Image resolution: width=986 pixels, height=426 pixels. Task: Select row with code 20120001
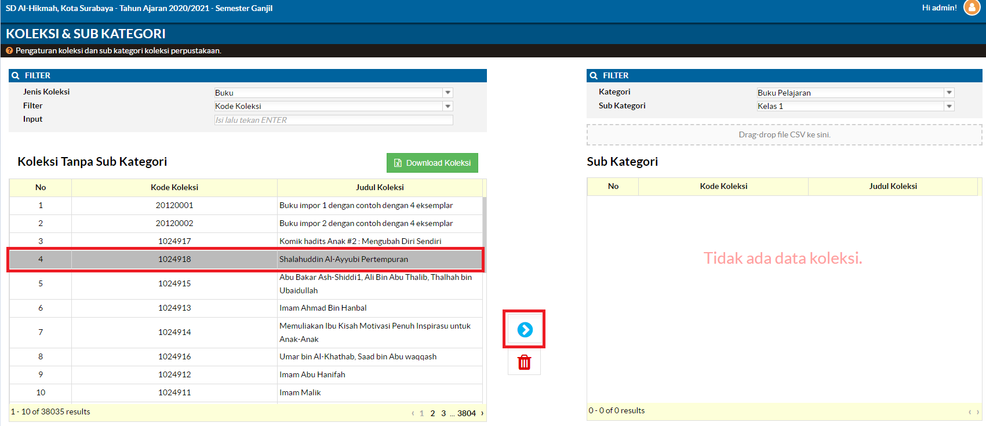(246, 205)
